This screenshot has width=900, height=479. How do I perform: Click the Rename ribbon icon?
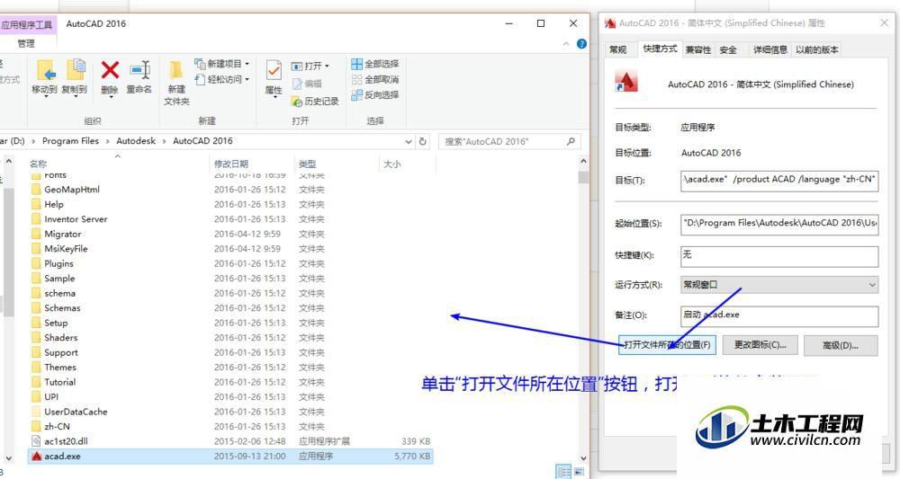point(139,70)
